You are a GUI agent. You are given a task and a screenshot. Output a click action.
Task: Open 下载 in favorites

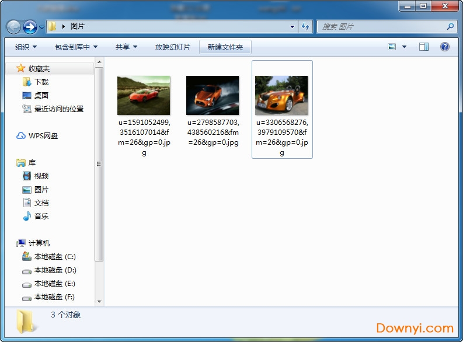(41, 82)
